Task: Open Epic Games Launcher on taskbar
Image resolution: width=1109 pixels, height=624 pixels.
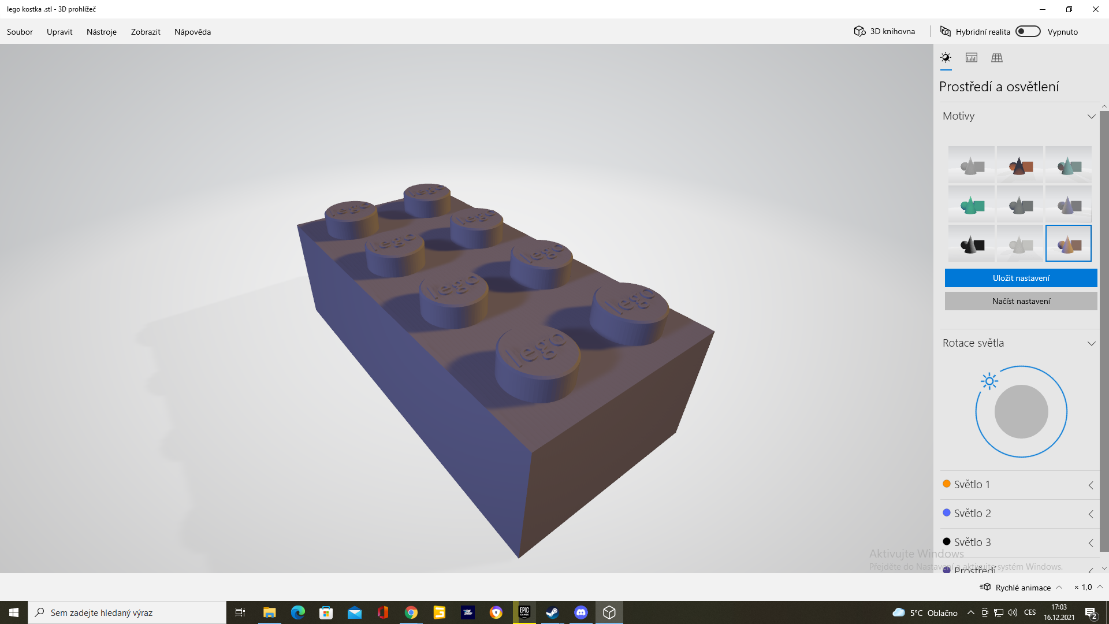Action: coord(524,612)
